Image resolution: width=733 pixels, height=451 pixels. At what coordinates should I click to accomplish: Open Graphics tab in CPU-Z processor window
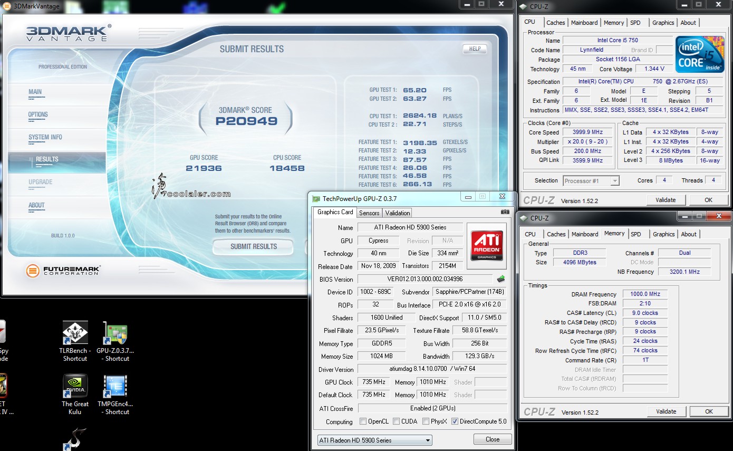point(663,23)
